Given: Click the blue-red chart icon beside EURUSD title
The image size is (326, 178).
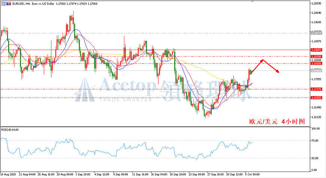Looking at the screenshot, I should [9, 3].
